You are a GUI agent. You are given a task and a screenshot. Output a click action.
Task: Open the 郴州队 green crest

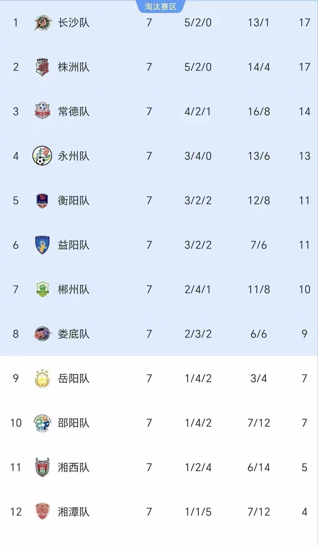(x=42, y=289)
